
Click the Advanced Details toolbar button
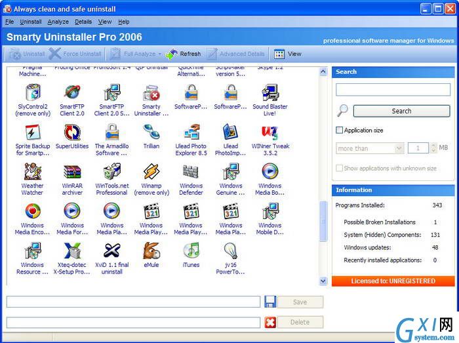[x=236, y=54]
